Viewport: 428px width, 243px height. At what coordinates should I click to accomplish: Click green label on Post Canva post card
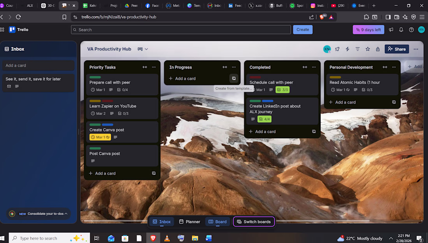click(x=95, y=148)
